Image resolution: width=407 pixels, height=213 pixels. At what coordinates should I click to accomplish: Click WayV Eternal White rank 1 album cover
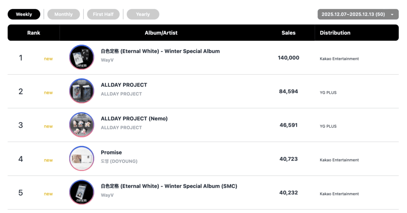tap(81, 58)
